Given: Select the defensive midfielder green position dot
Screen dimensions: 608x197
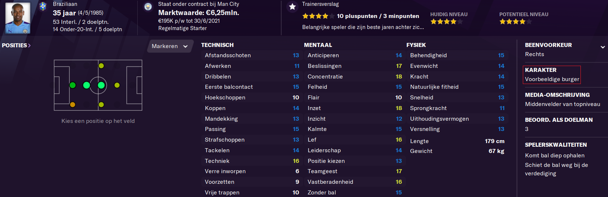Looking at the screenshot, I should tap(87, 85).
